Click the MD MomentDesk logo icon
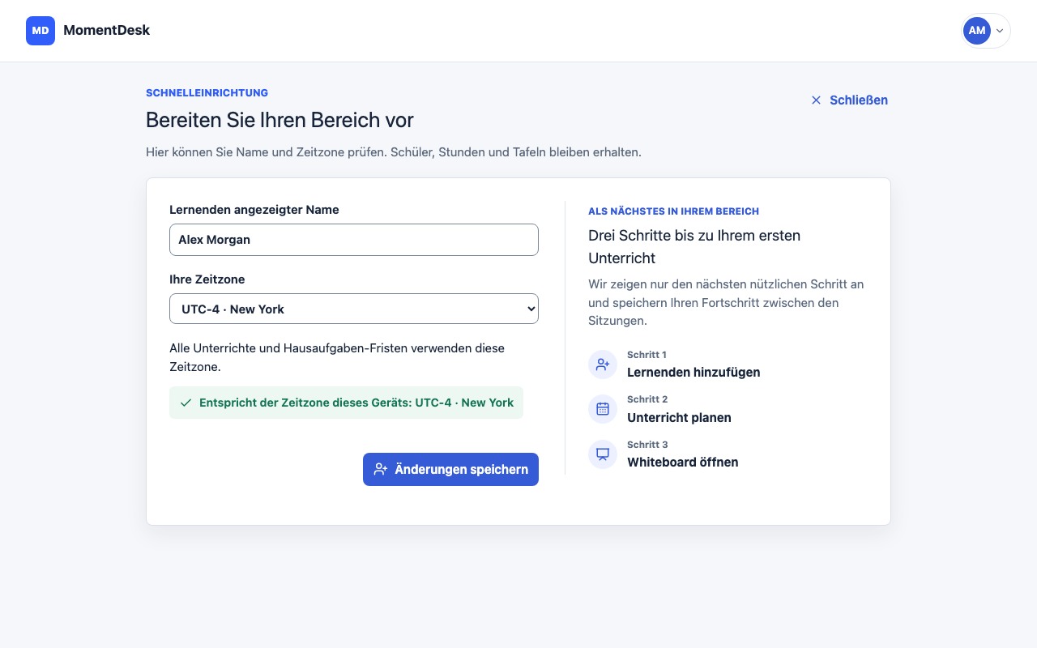The height and width of the screenshot is (648, 1037). pyautogui.click(x=41, y=31)
